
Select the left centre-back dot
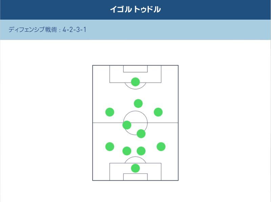127,151
